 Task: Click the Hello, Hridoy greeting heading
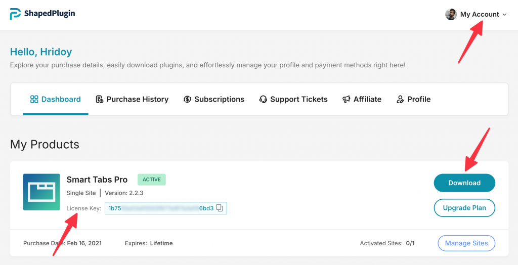(41, 52)
